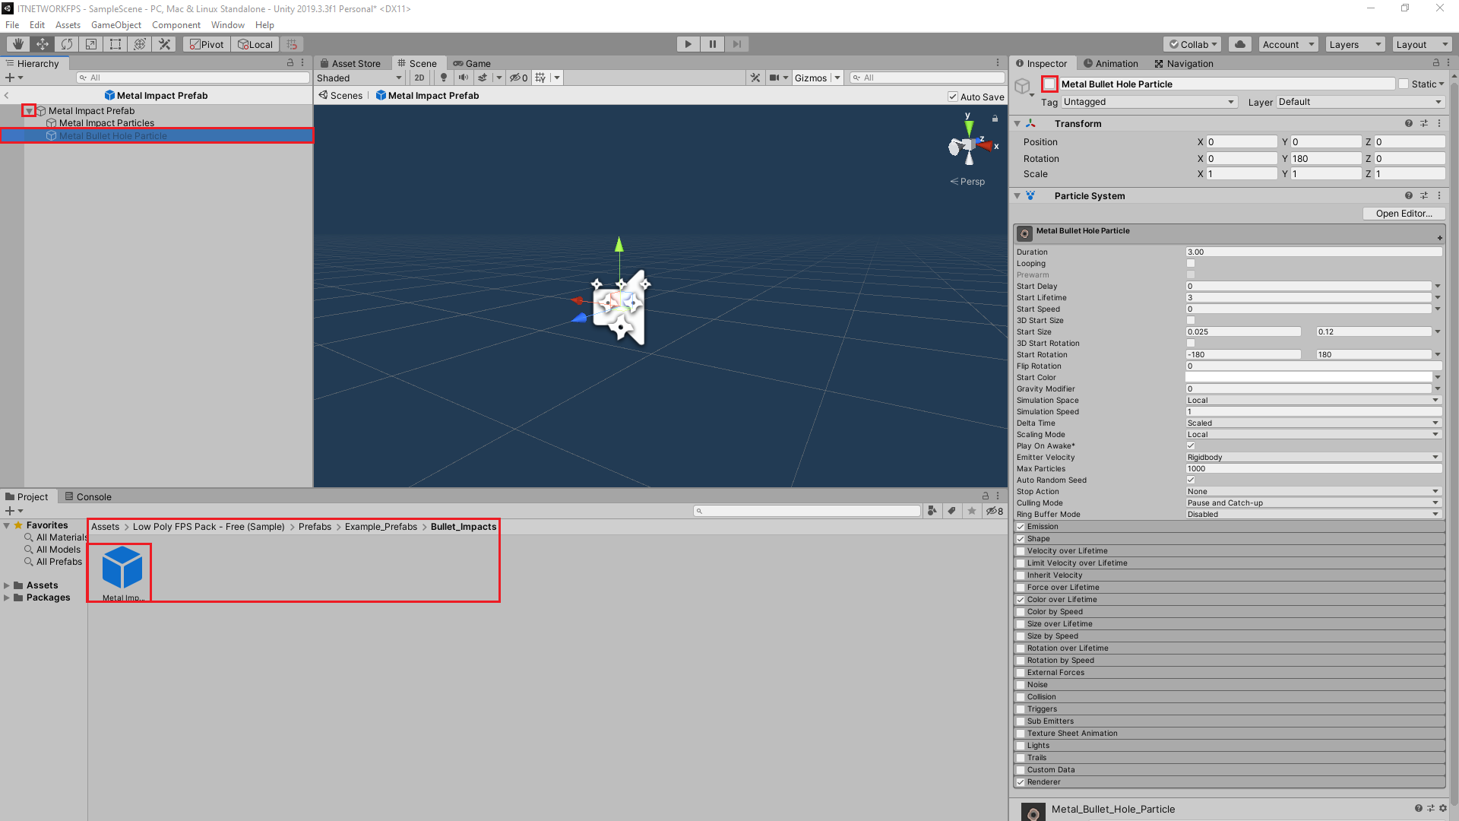This screenshot has height=821, width=1459.
Task: Select the Move tool in the toolbar
Action: click(x=42, y=44)
